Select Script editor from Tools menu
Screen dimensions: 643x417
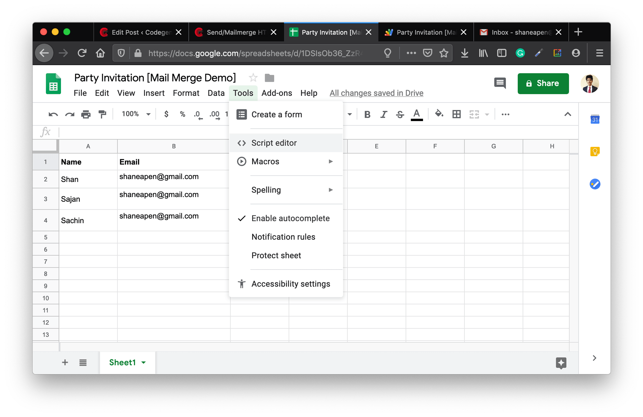tap(274, 142)
